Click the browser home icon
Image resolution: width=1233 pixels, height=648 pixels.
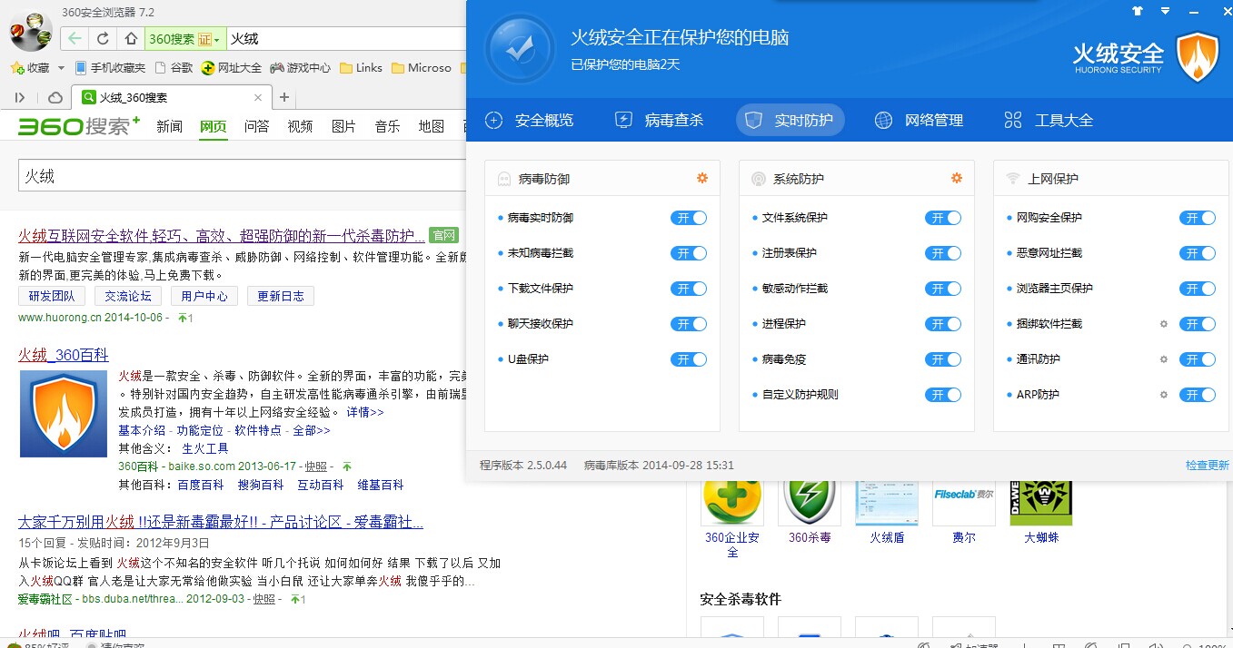coord(131,39)
